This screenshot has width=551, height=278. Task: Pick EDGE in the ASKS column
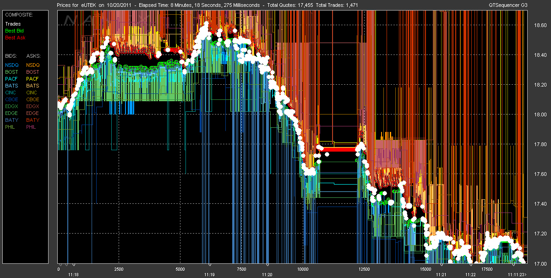[33, 113]
